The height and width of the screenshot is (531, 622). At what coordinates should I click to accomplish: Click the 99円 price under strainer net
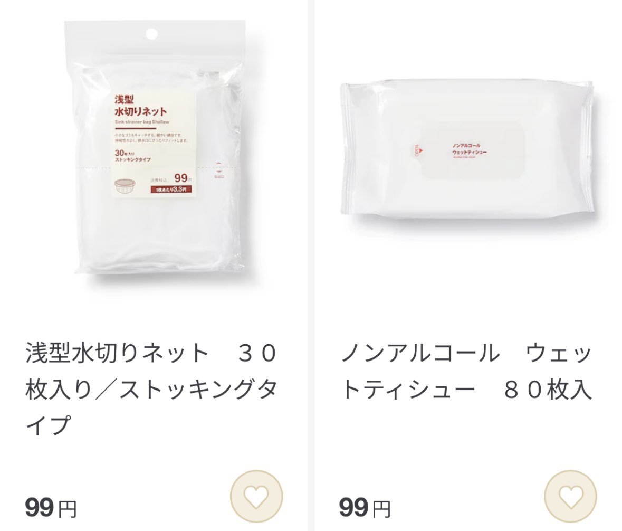click(x=51, y=508)
